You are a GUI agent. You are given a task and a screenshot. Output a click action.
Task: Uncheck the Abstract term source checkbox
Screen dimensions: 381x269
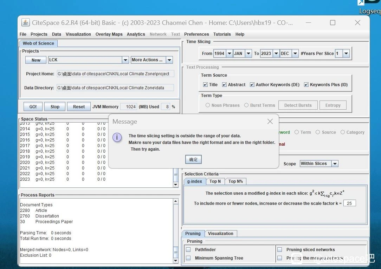tap(224, 84)
